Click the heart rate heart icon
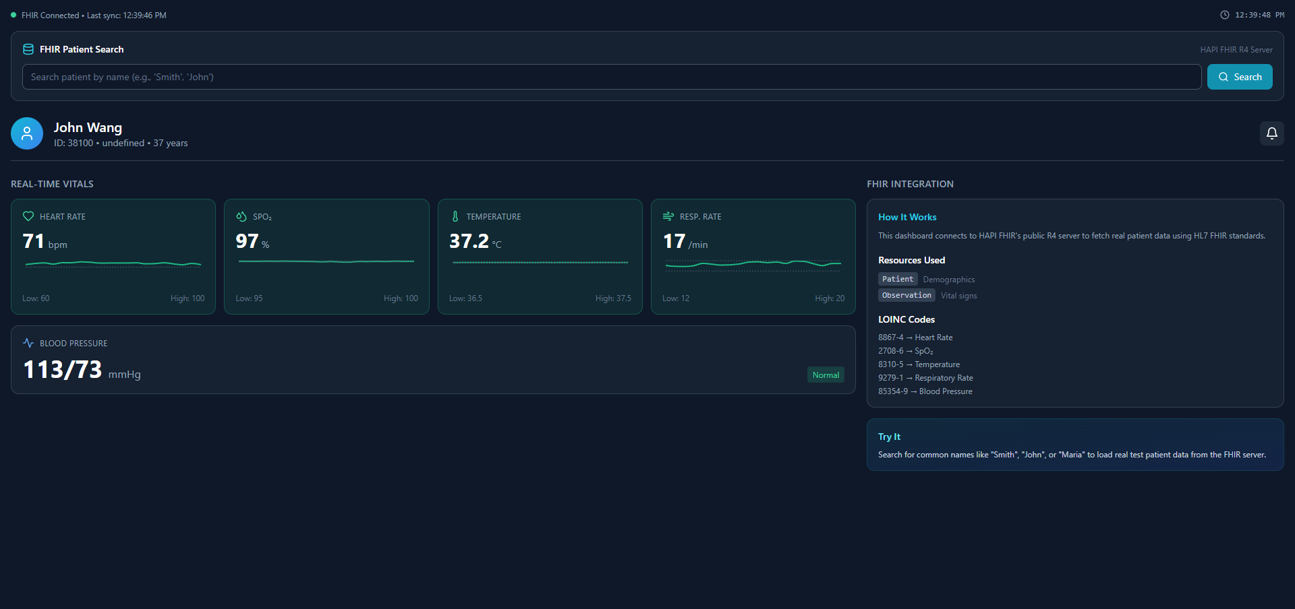This screenshot has height=609, width=1295. pyautogui.click(x=28, y=216)
